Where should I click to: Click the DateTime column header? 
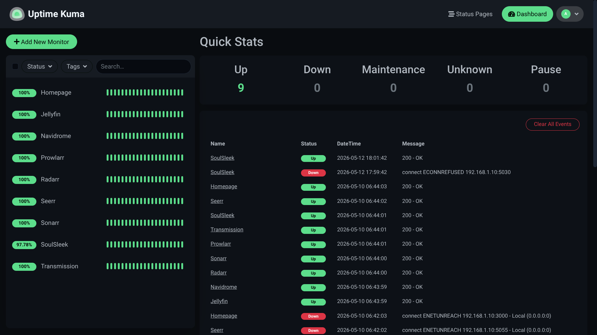pos(349,144)
